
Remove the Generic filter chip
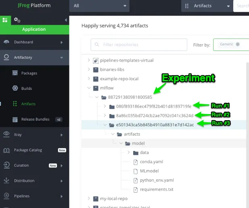[x=238, y=44]
